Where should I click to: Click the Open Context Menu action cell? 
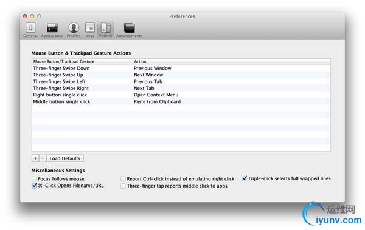pyautogui.click(x=156, y=95)
